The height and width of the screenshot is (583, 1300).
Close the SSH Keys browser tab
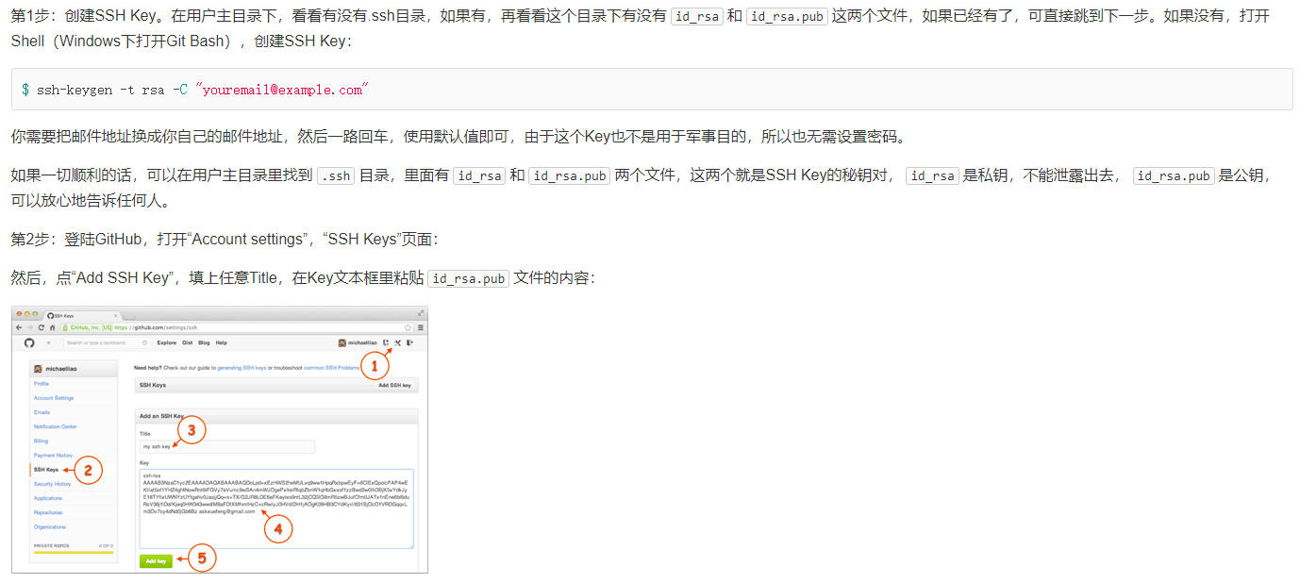point(115,316)
